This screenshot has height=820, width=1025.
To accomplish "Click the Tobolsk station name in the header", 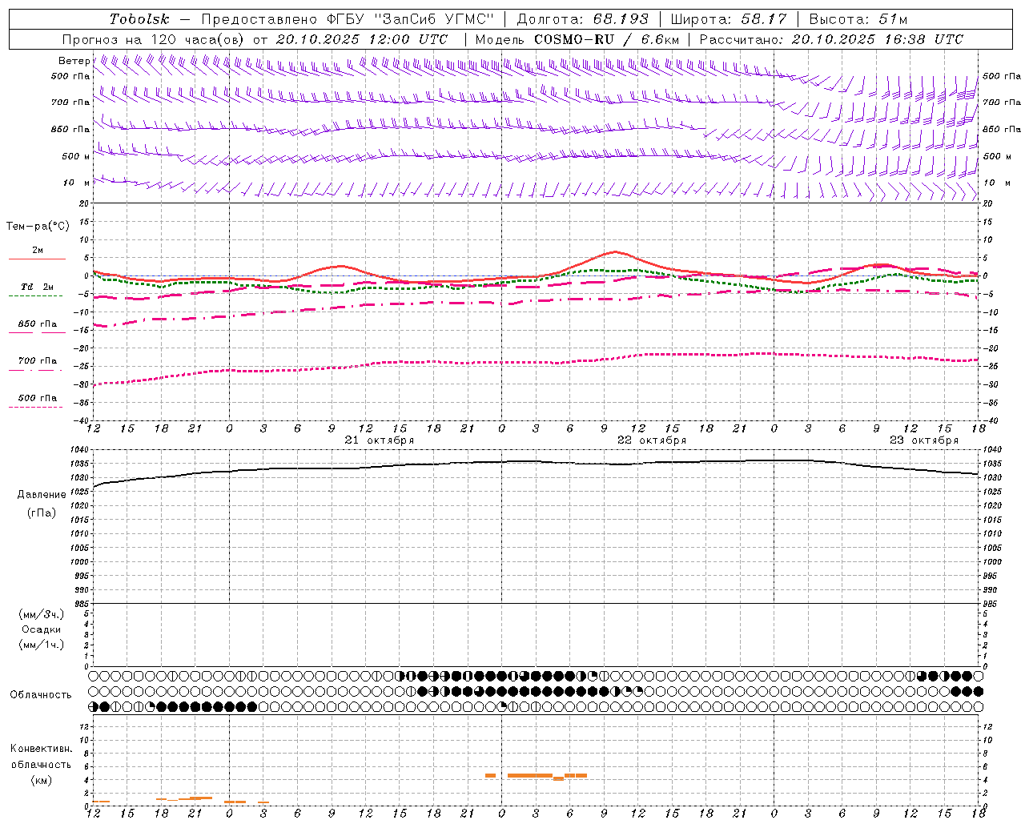I will click(139, 19).
